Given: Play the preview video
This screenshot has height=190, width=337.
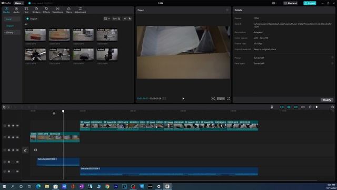Looking at the screenshot, I should 183,99.
